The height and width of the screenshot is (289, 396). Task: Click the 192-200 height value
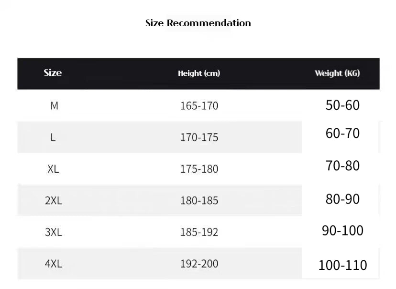coord(199,264)
